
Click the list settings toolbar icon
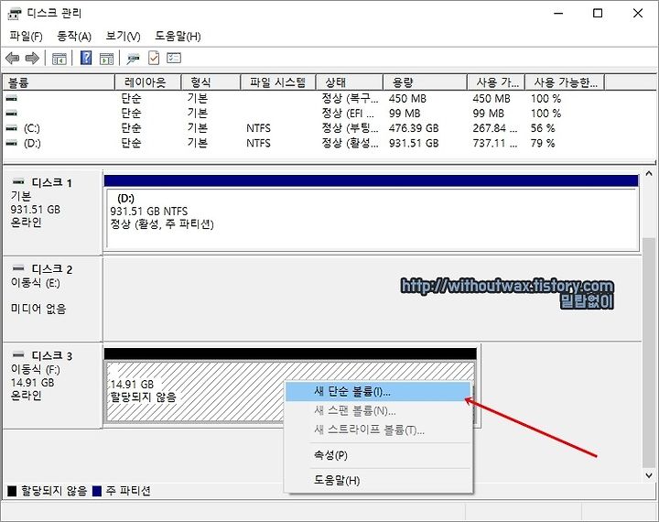[174, 58]
